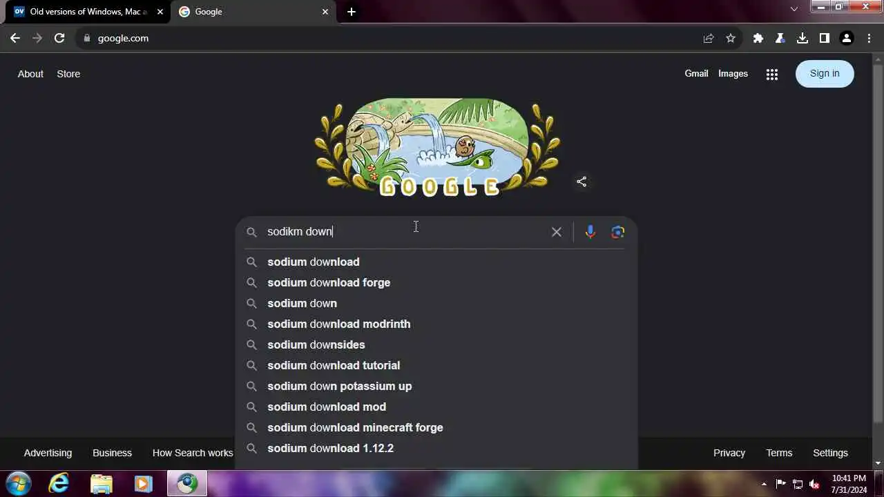Open the taskbar clock showing 10:41 PM
The image size is (884, 497).
(x=849, y=484)
